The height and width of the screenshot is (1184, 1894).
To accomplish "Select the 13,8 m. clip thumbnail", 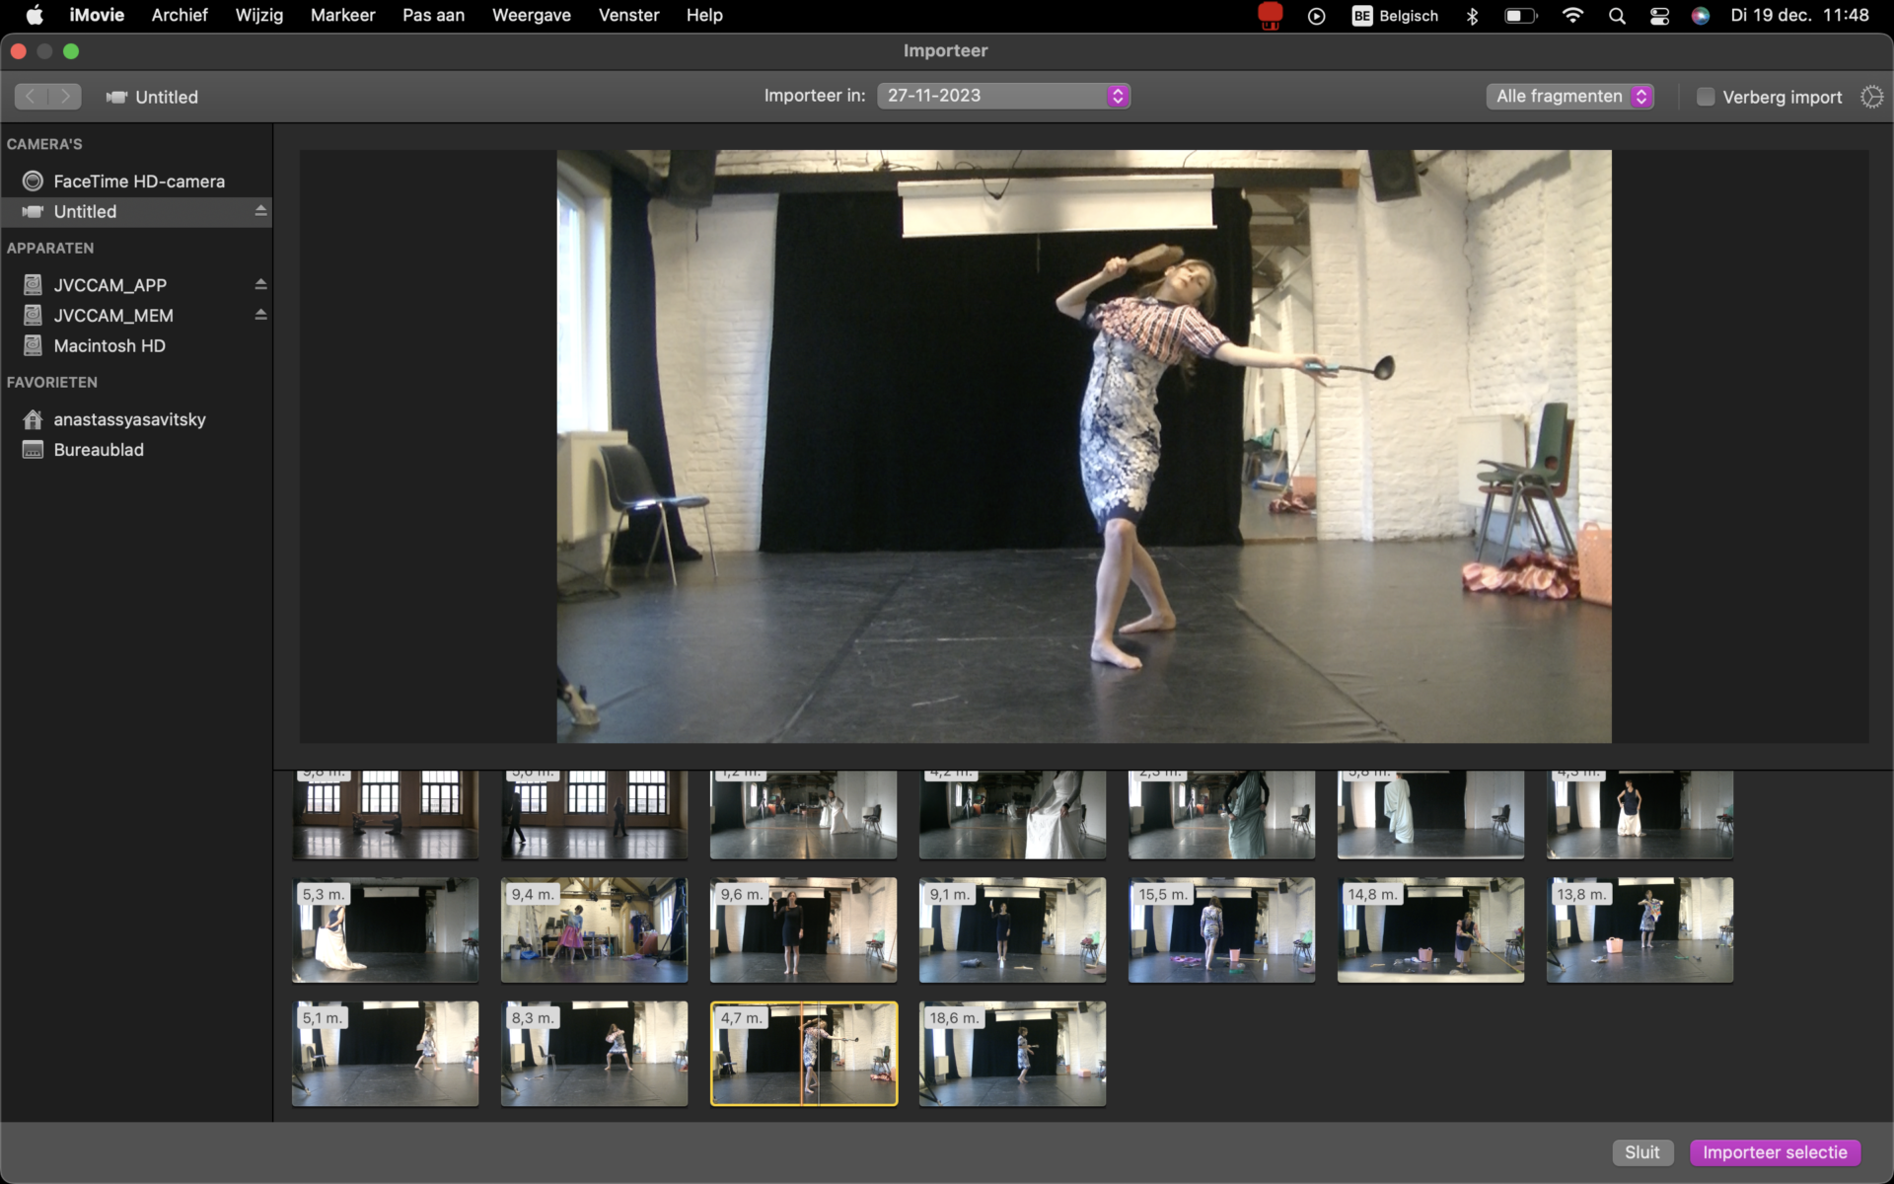I will [x=1640, y=930].
